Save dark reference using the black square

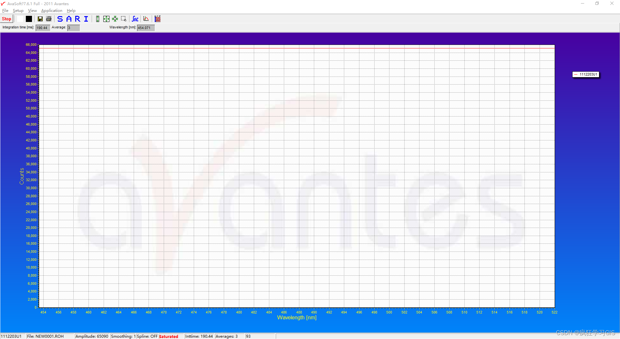29,19
